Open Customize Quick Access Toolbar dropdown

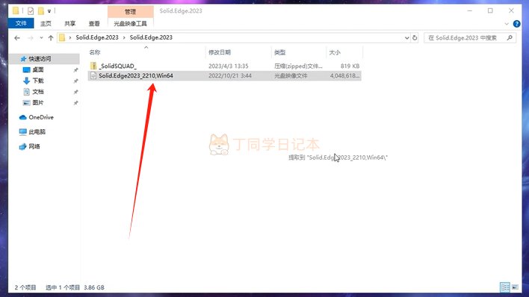pos(49,11)
